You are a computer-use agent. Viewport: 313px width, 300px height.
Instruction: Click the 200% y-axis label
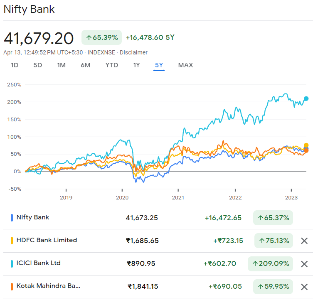[x=14, y=102]
